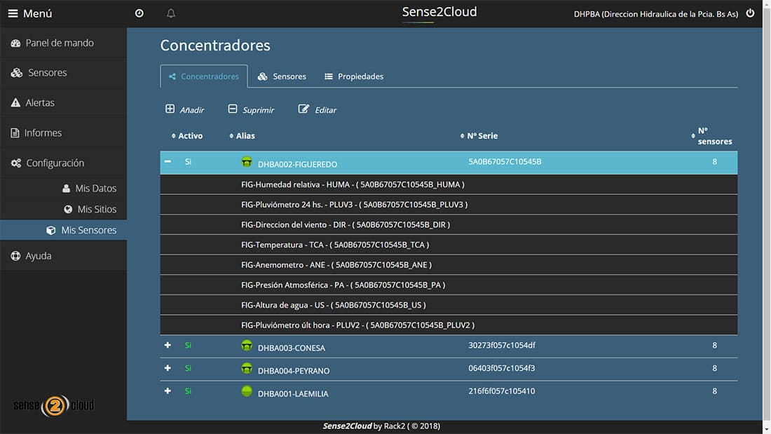771x434 pixels.
Task: Click serial number 06403f057c1054f3
Action: tap(502, 368)
